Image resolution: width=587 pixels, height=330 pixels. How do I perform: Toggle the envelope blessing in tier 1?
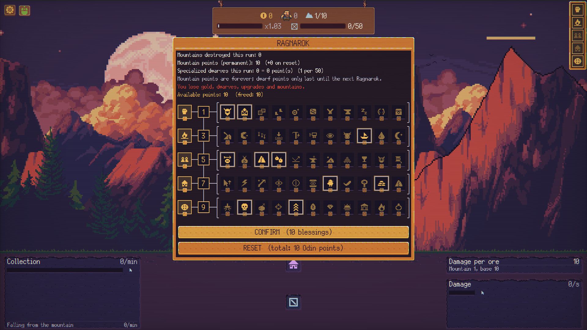(x=245, y=112)
